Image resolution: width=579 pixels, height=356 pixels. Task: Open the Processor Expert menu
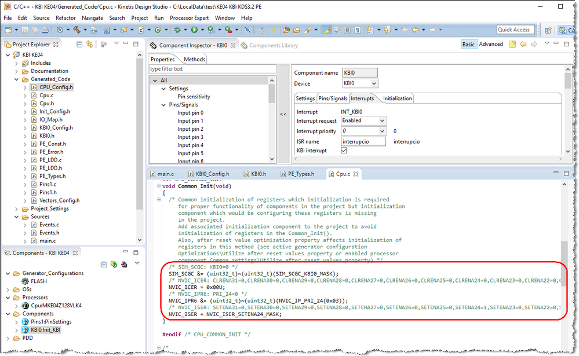click(x=190, y=18)
